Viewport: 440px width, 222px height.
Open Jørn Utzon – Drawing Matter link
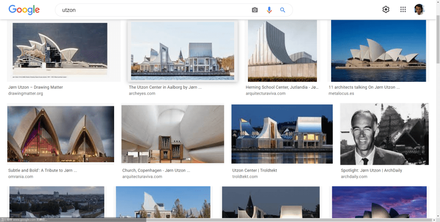pyautogui.click(x=35, y=87)
